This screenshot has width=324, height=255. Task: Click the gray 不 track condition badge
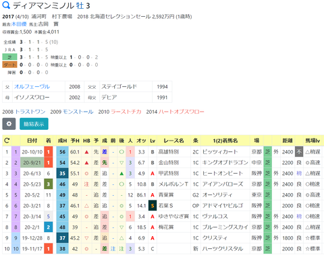299,152
